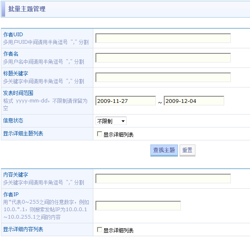This screenshot has width=250, height=237.
Task: Open the 信息状态 dropdown showing 不限制
Action: tap(111, 121)
